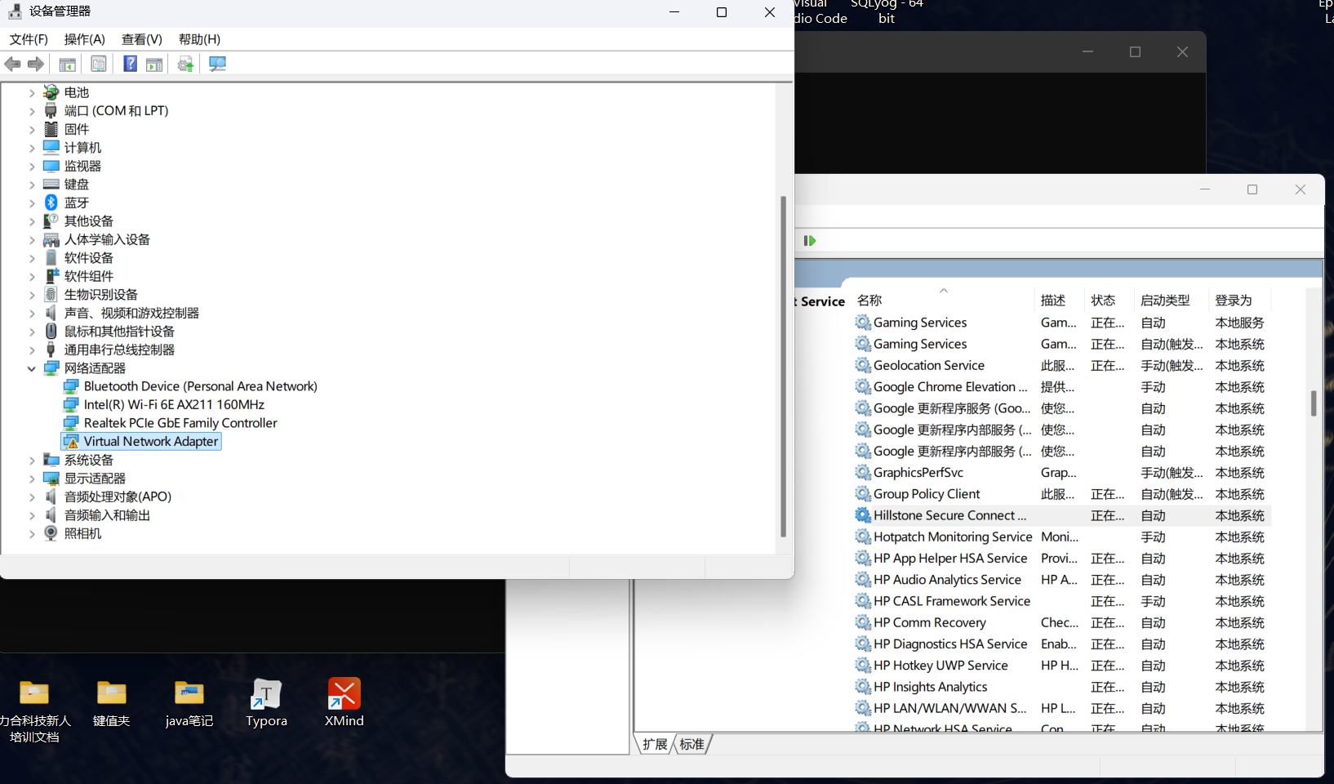Screen dimensions: 1334x784
Task: Select the Group Policy Client service row
Action: tap(1061, 494)
